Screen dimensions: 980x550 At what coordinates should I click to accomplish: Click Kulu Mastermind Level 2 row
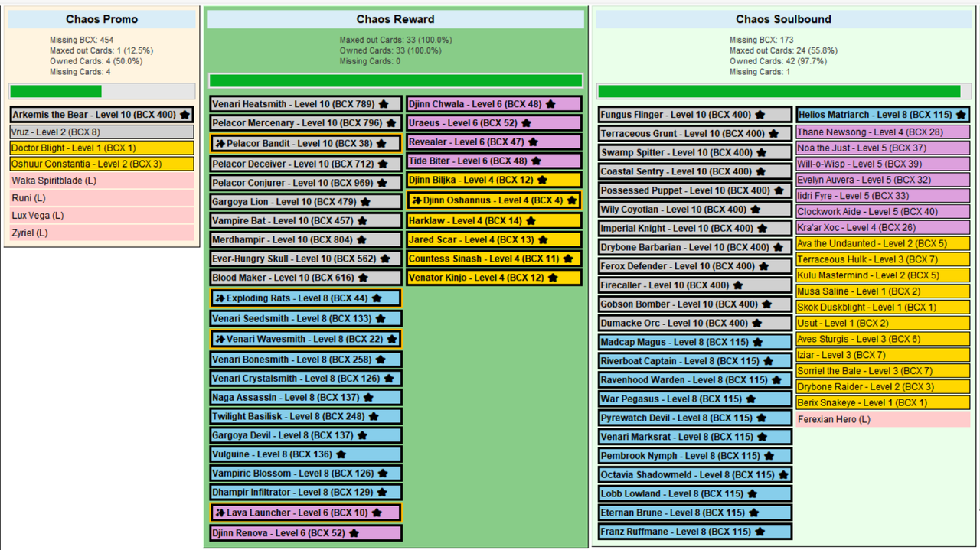tap(883, 275)
